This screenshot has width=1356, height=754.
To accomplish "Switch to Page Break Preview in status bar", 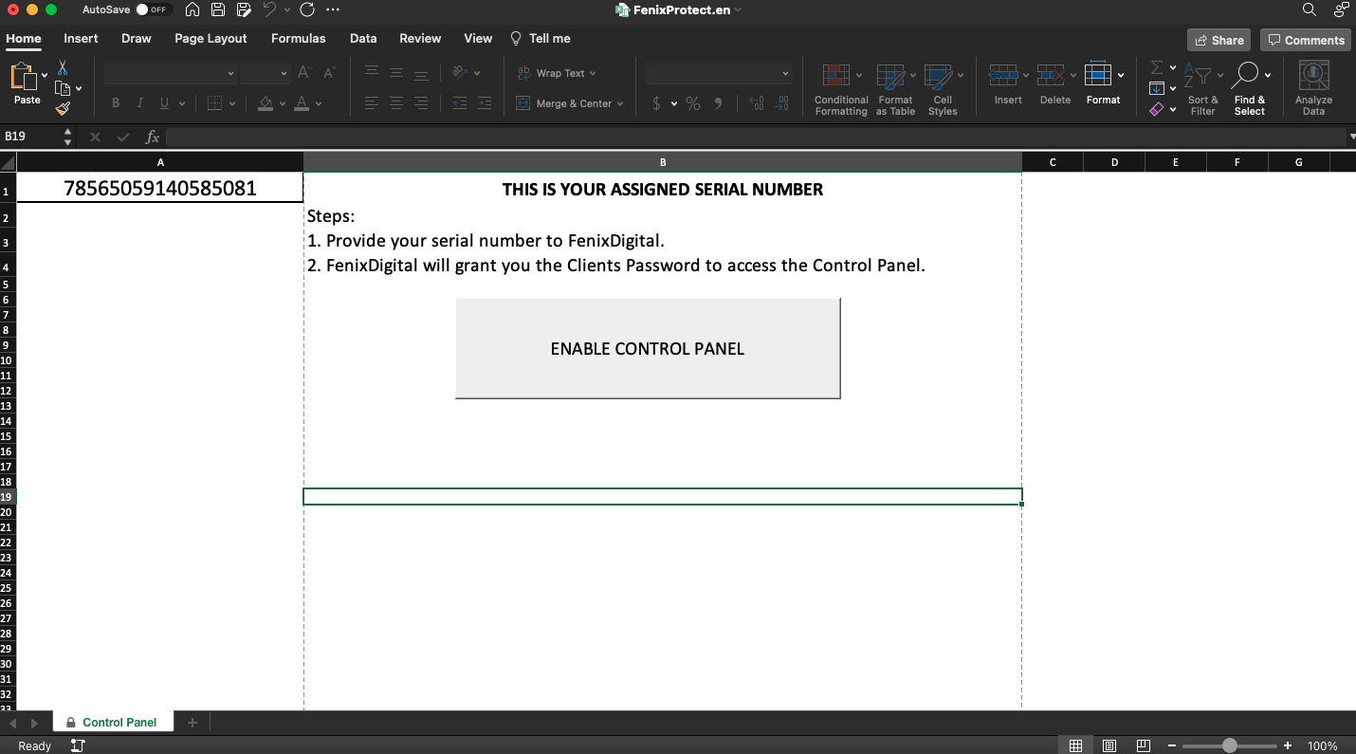I will click(x=1144, y=745).
